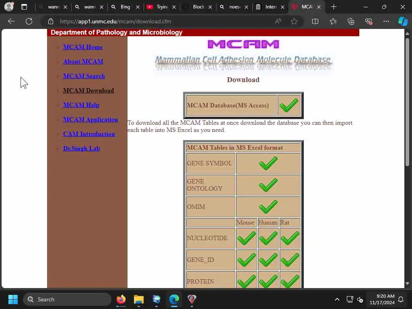The width and height of the screenshot is (412, 309).
Task: Download the MCAM Database MS Access checkmark
Action: [x=289, y=105]
